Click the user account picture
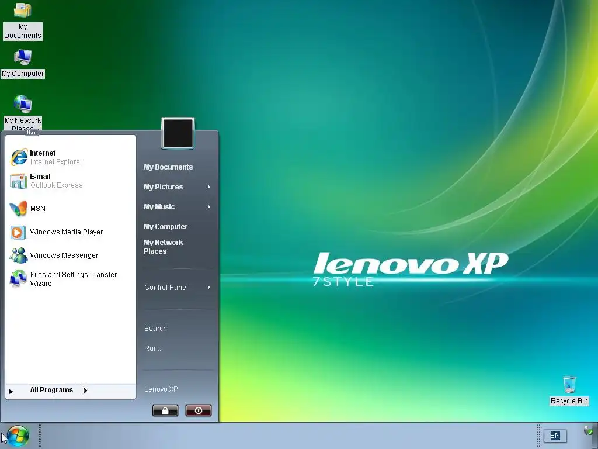 tap(178, 133)
